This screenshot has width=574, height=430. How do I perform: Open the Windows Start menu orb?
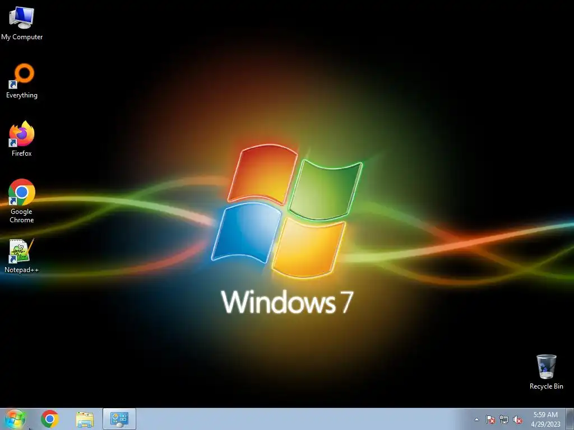[15, 419]
